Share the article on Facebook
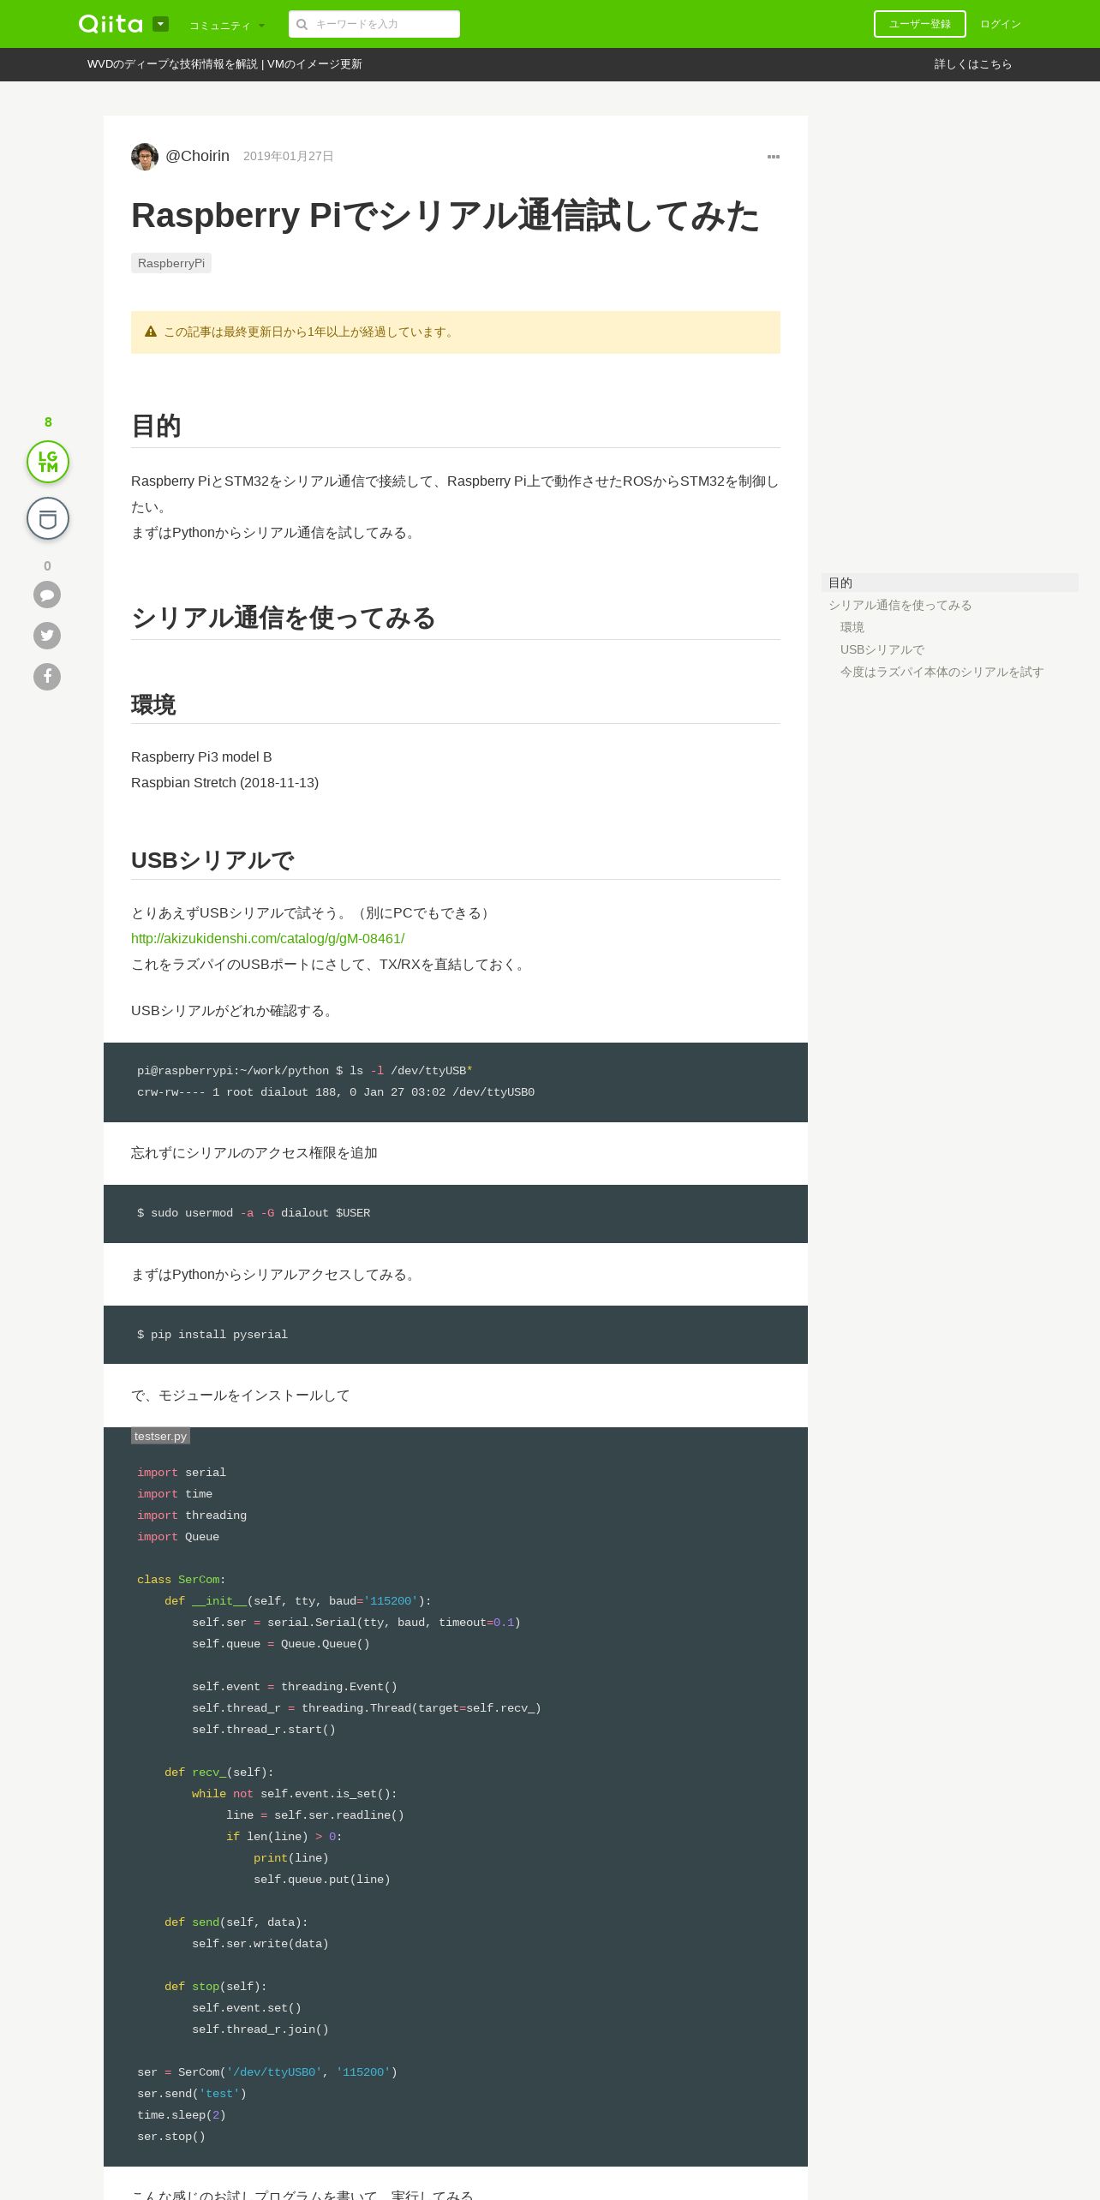Image resolution: width=1100 pixels, height=2200 pixels. click(x=47, y=677)
